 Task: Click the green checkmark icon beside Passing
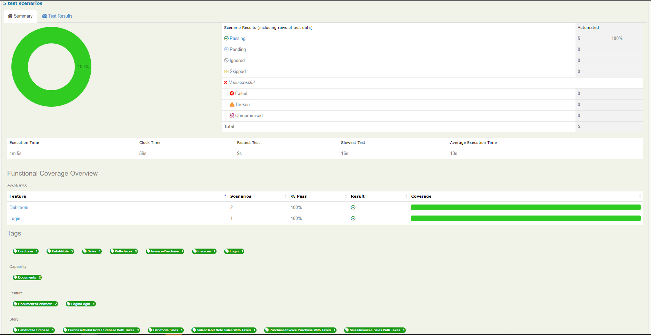point(226,38)
